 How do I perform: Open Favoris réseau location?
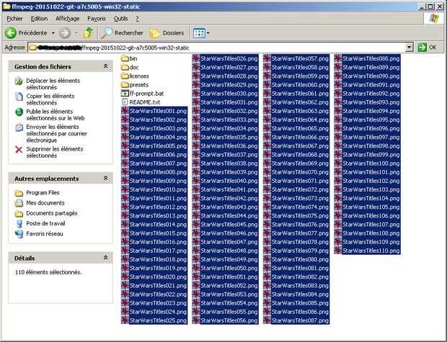(45, 234)
